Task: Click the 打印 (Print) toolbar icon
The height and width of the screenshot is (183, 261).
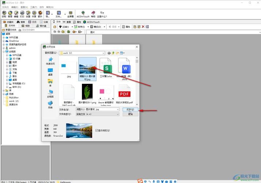Action: click(x=22, y=13)
